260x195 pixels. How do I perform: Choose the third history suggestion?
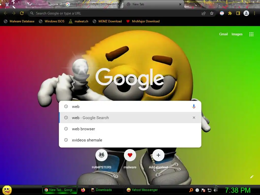coord(130,140)
